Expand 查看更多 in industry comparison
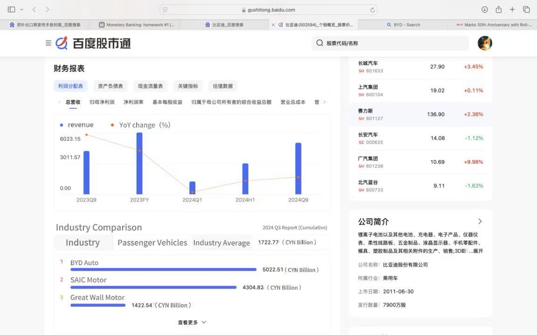The image size is (537, 335). tap(192, 322)
